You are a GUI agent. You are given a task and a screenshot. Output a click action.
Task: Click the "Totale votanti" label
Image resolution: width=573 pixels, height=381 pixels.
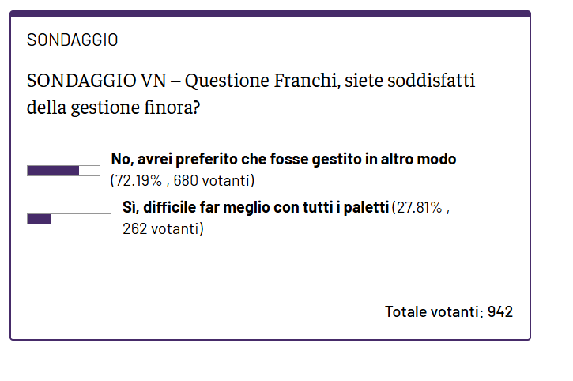click(x=434, y=311)
